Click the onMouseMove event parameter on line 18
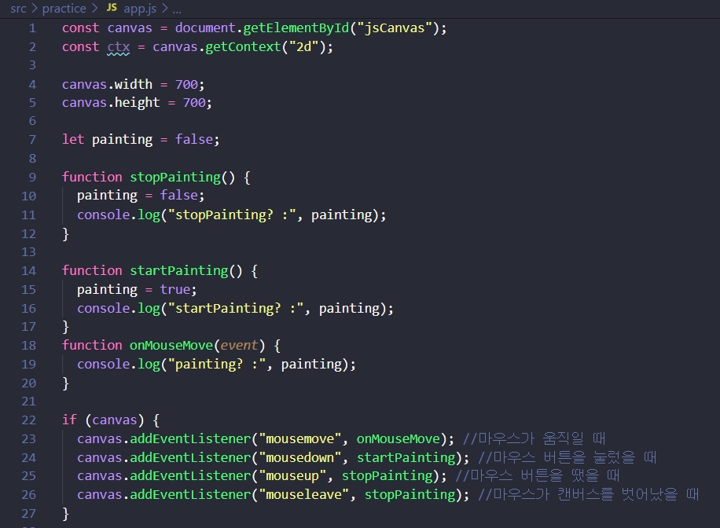The width and height of the screenshot is (720, 528). point(239,345)
